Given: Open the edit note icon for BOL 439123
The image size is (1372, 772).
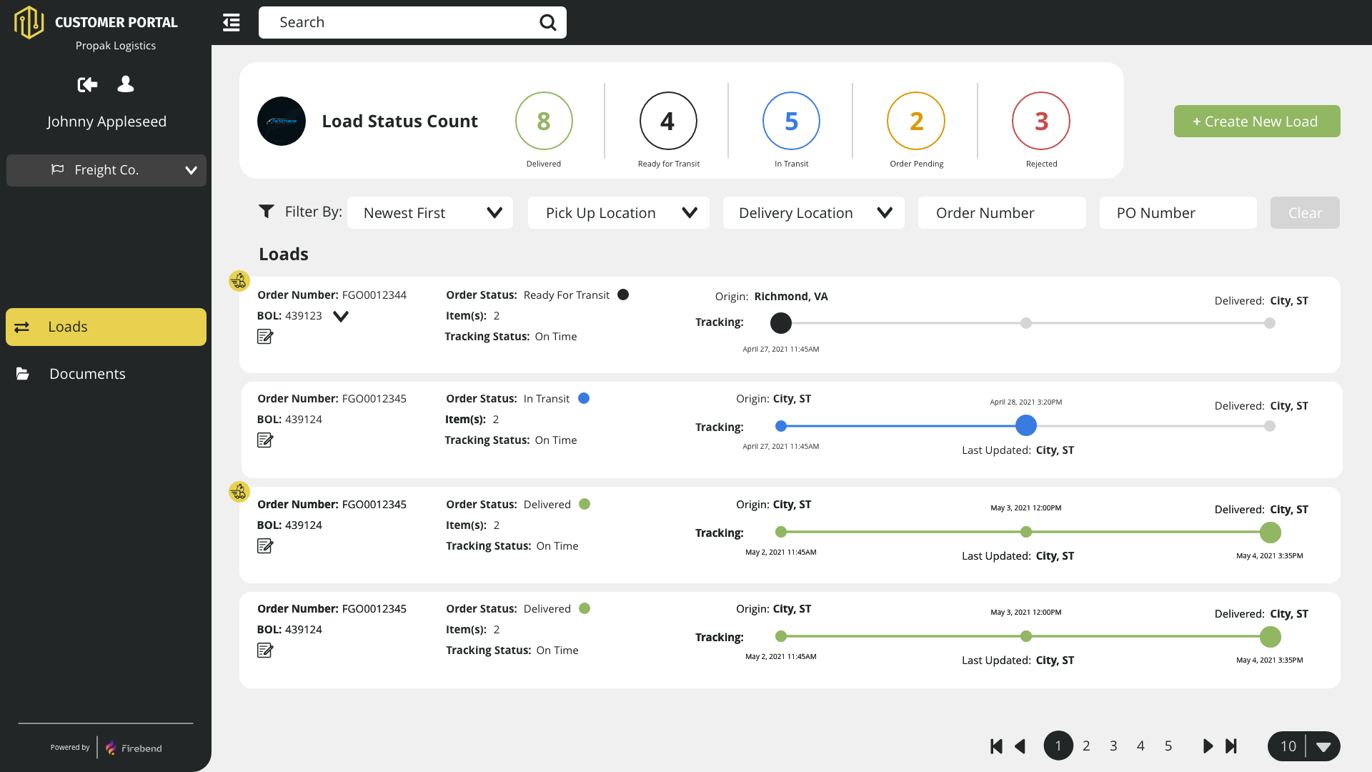Looking at the screenshot, I should (x=265, y=337).
